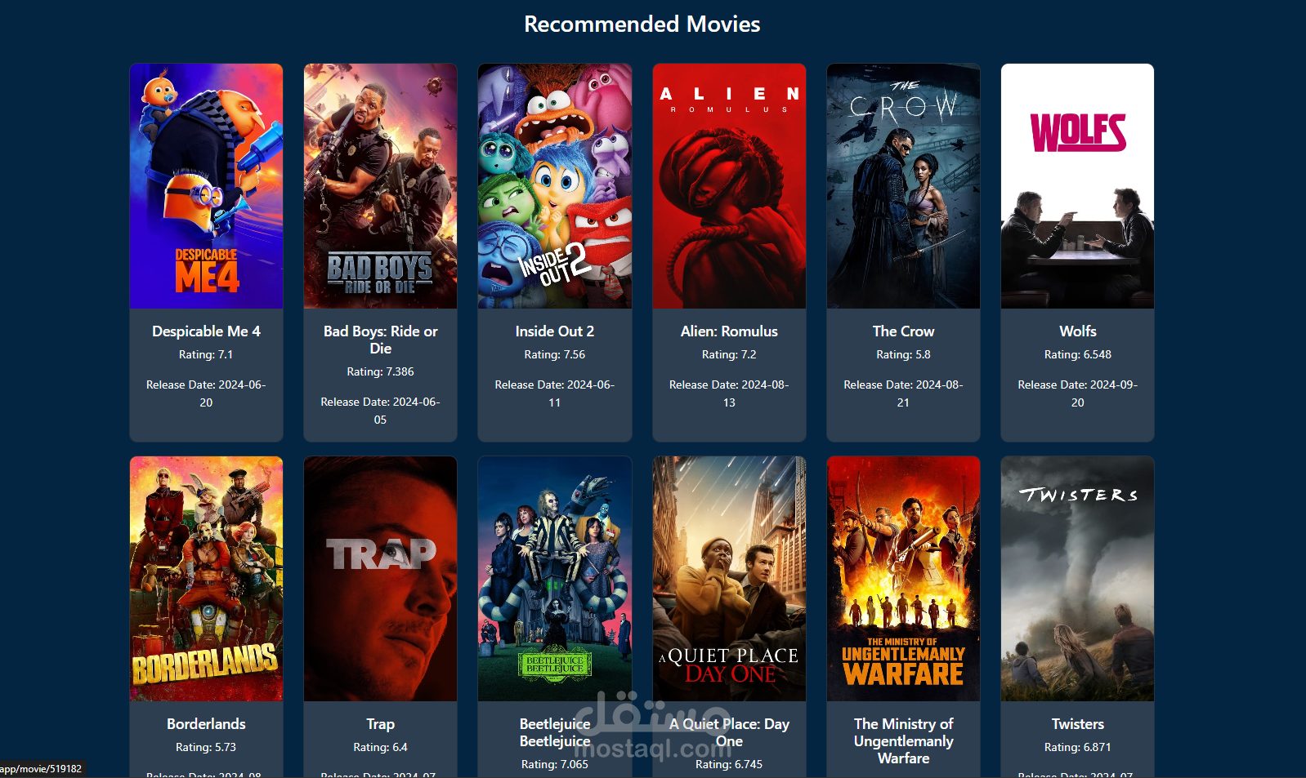Select the Rating: 7.1 text
1306x778 pixels.
point(206,354)
